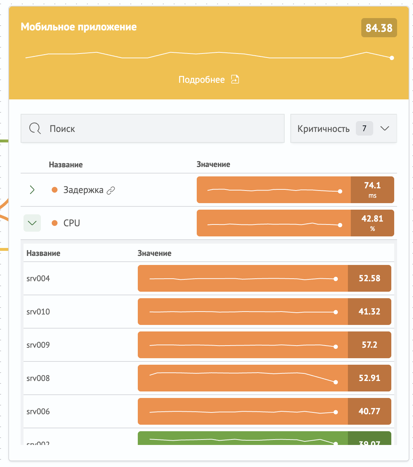413x467 pixels.
Task: Select the srv006 row name
Action: [38, 411]
